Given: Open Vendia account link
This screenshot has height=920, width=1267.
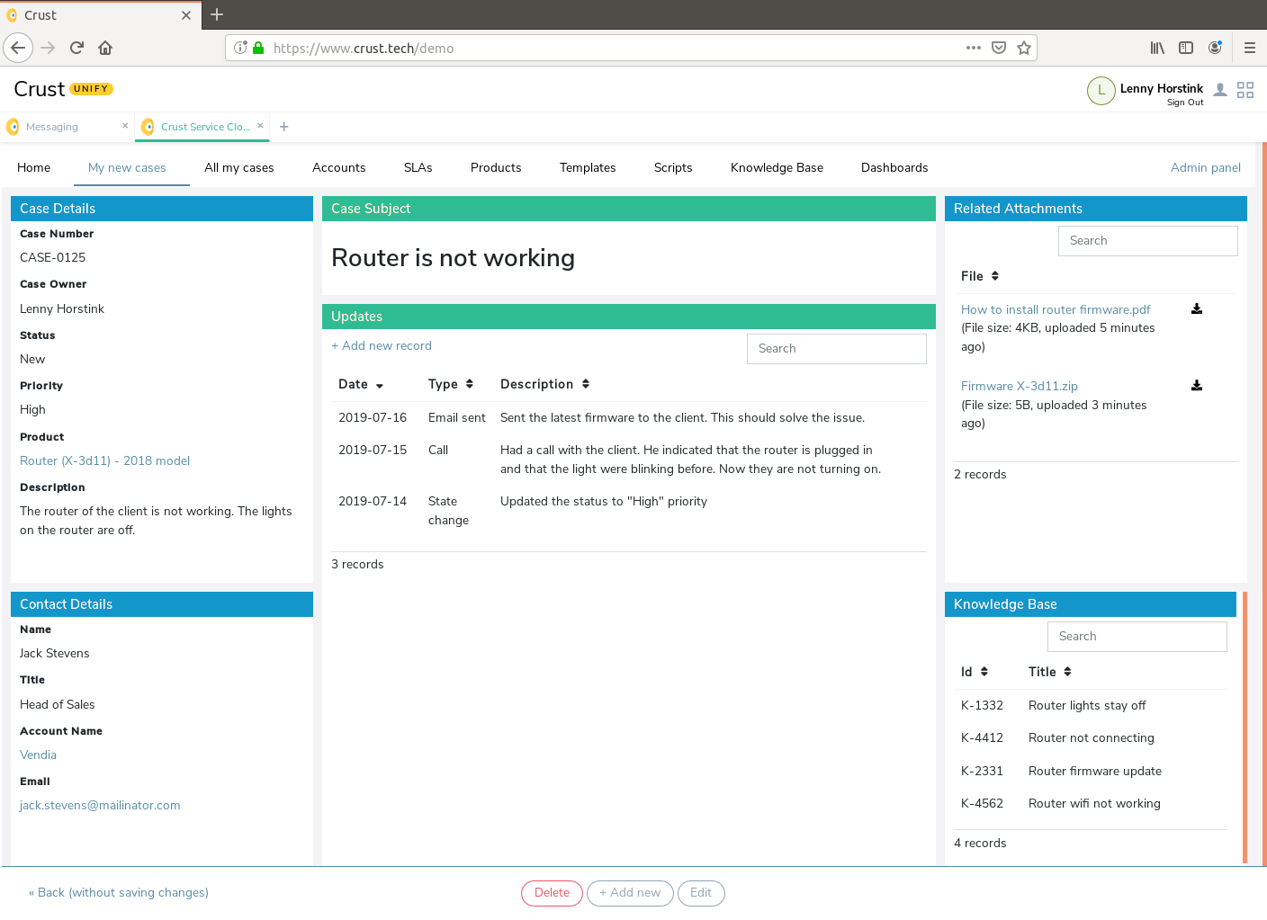Looking at the screenshot, I should (38, 755).
